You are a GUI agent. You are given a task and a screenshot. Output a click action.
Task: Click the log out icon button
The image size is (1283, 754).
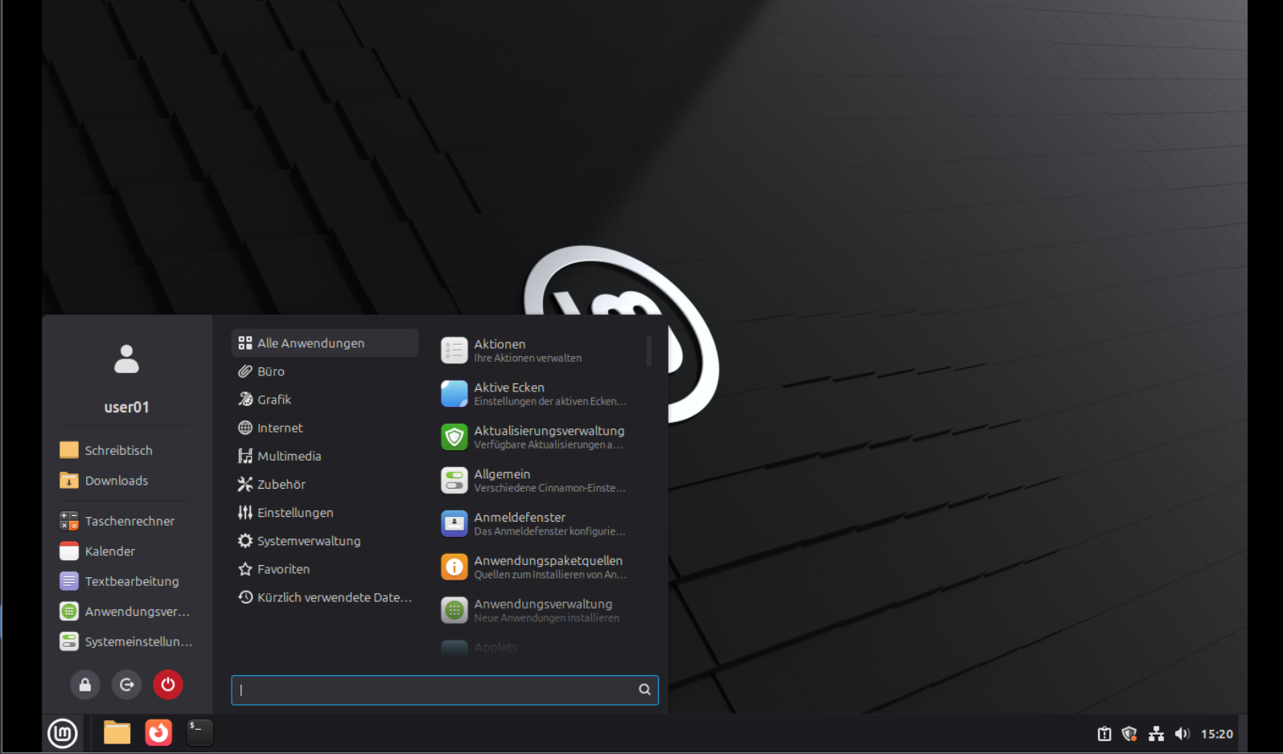126,685
